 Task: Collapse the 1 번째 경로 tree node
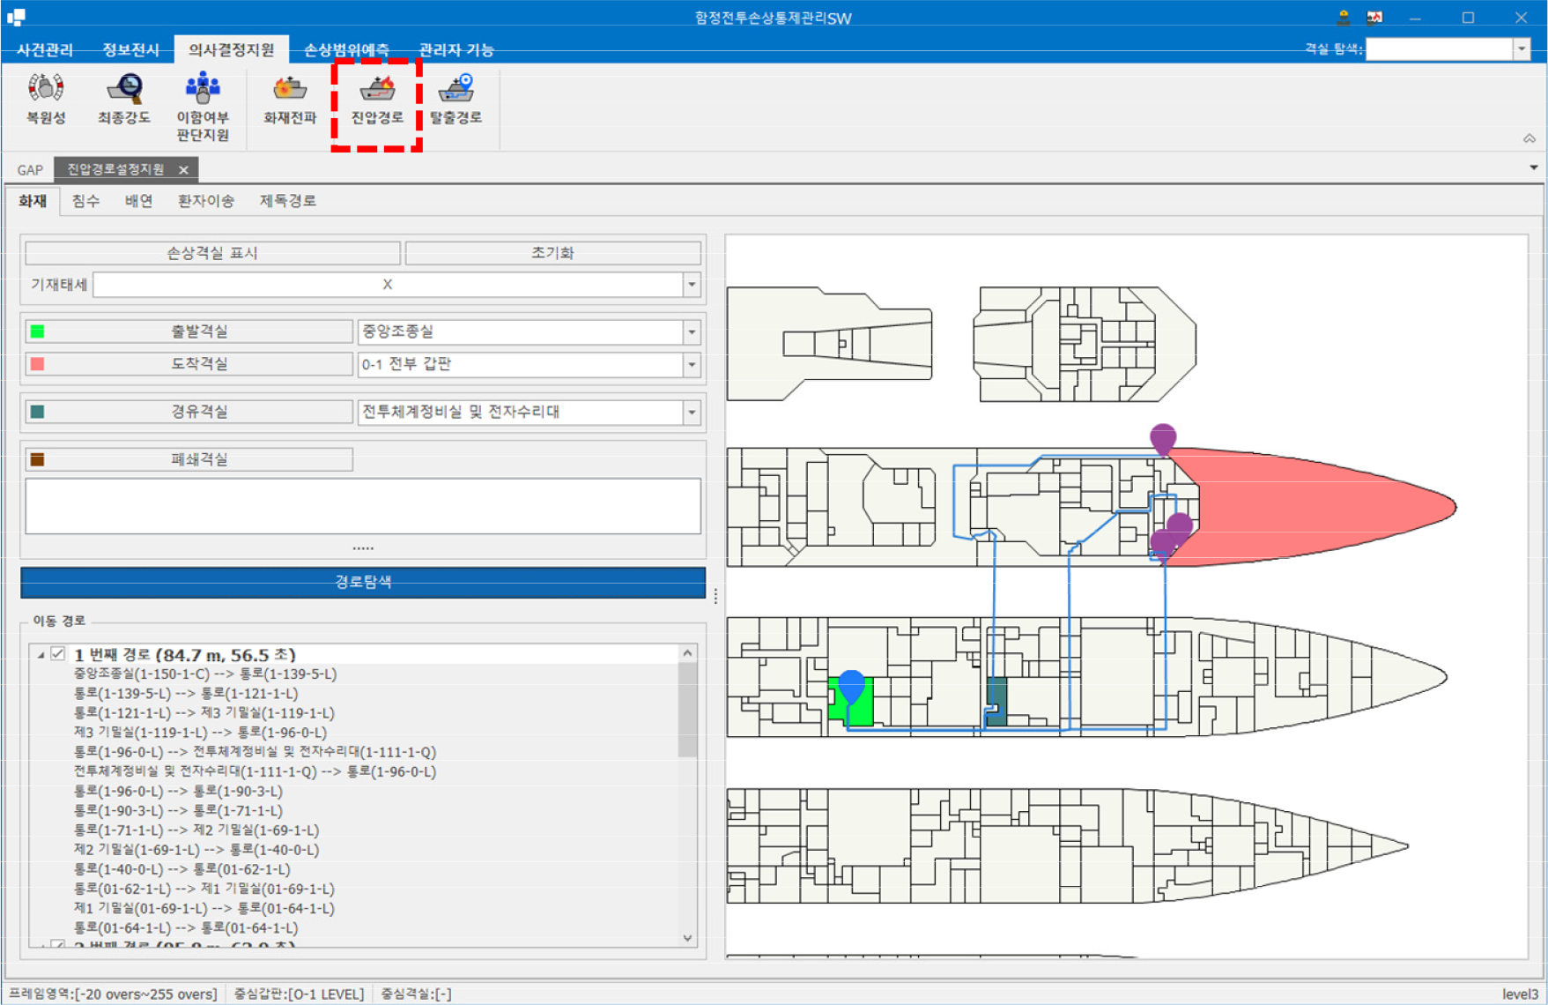(41, 655)
